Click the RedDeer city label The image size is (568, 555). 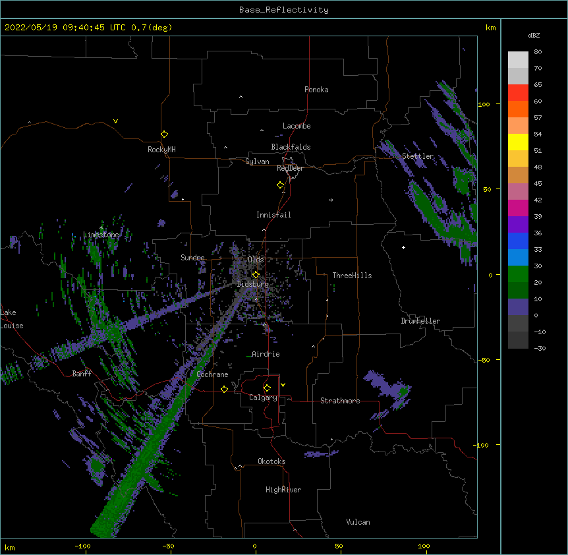(290, 168)
